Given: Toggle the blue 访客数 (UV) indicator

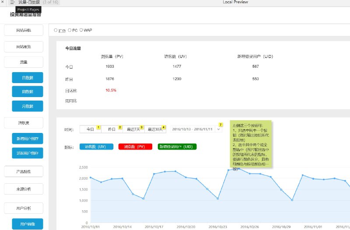Looking at the screenshot, I should [x=96, y=147].
